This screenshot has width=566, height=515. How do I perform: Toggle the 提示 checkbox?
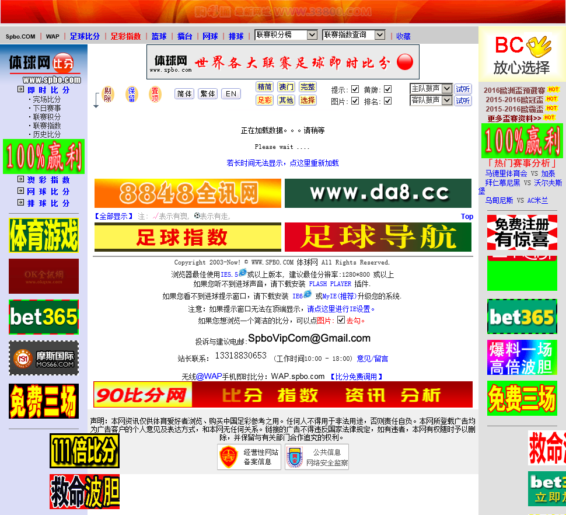pyautogui.click(x=355, y=89)
